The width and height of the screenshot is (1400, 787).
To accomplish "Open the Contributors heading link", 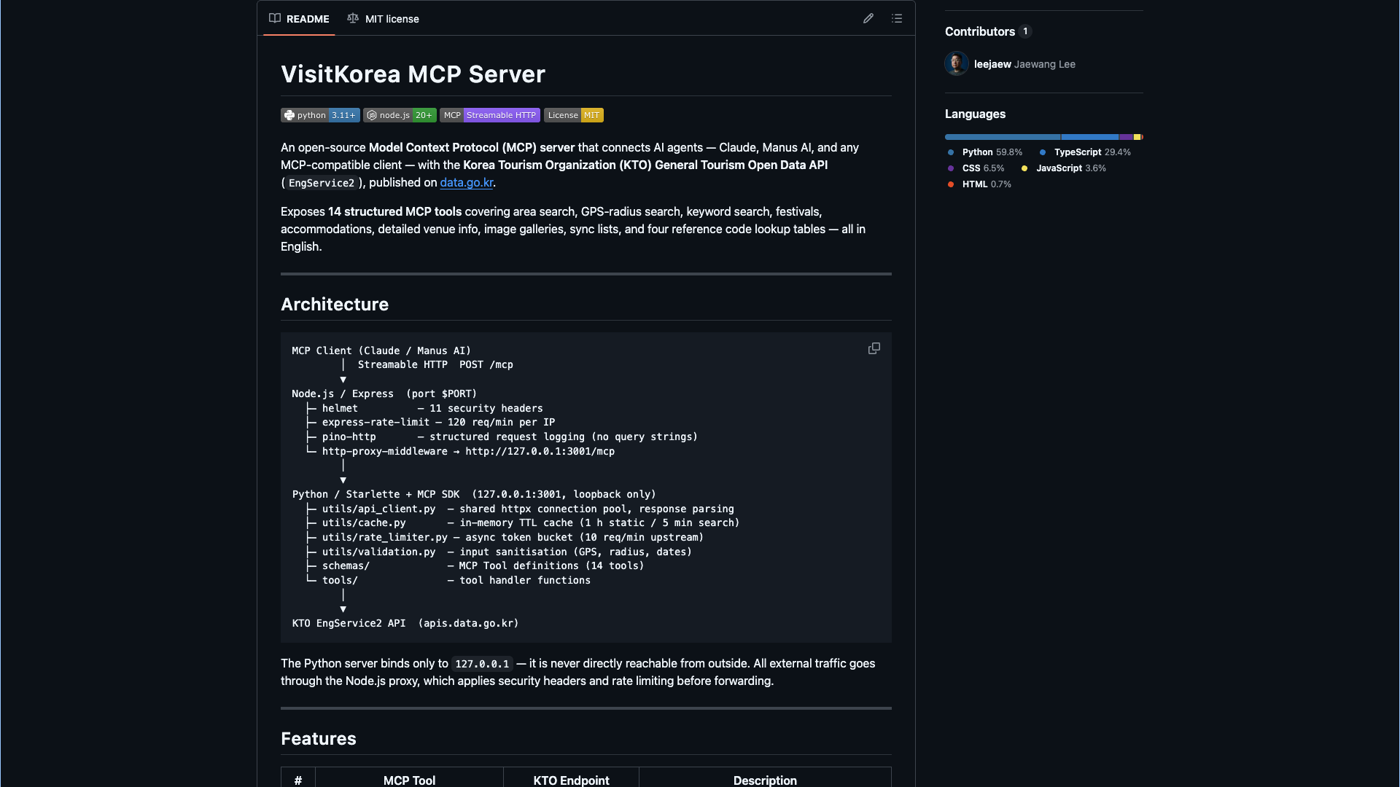I will [x=979, y=31].
